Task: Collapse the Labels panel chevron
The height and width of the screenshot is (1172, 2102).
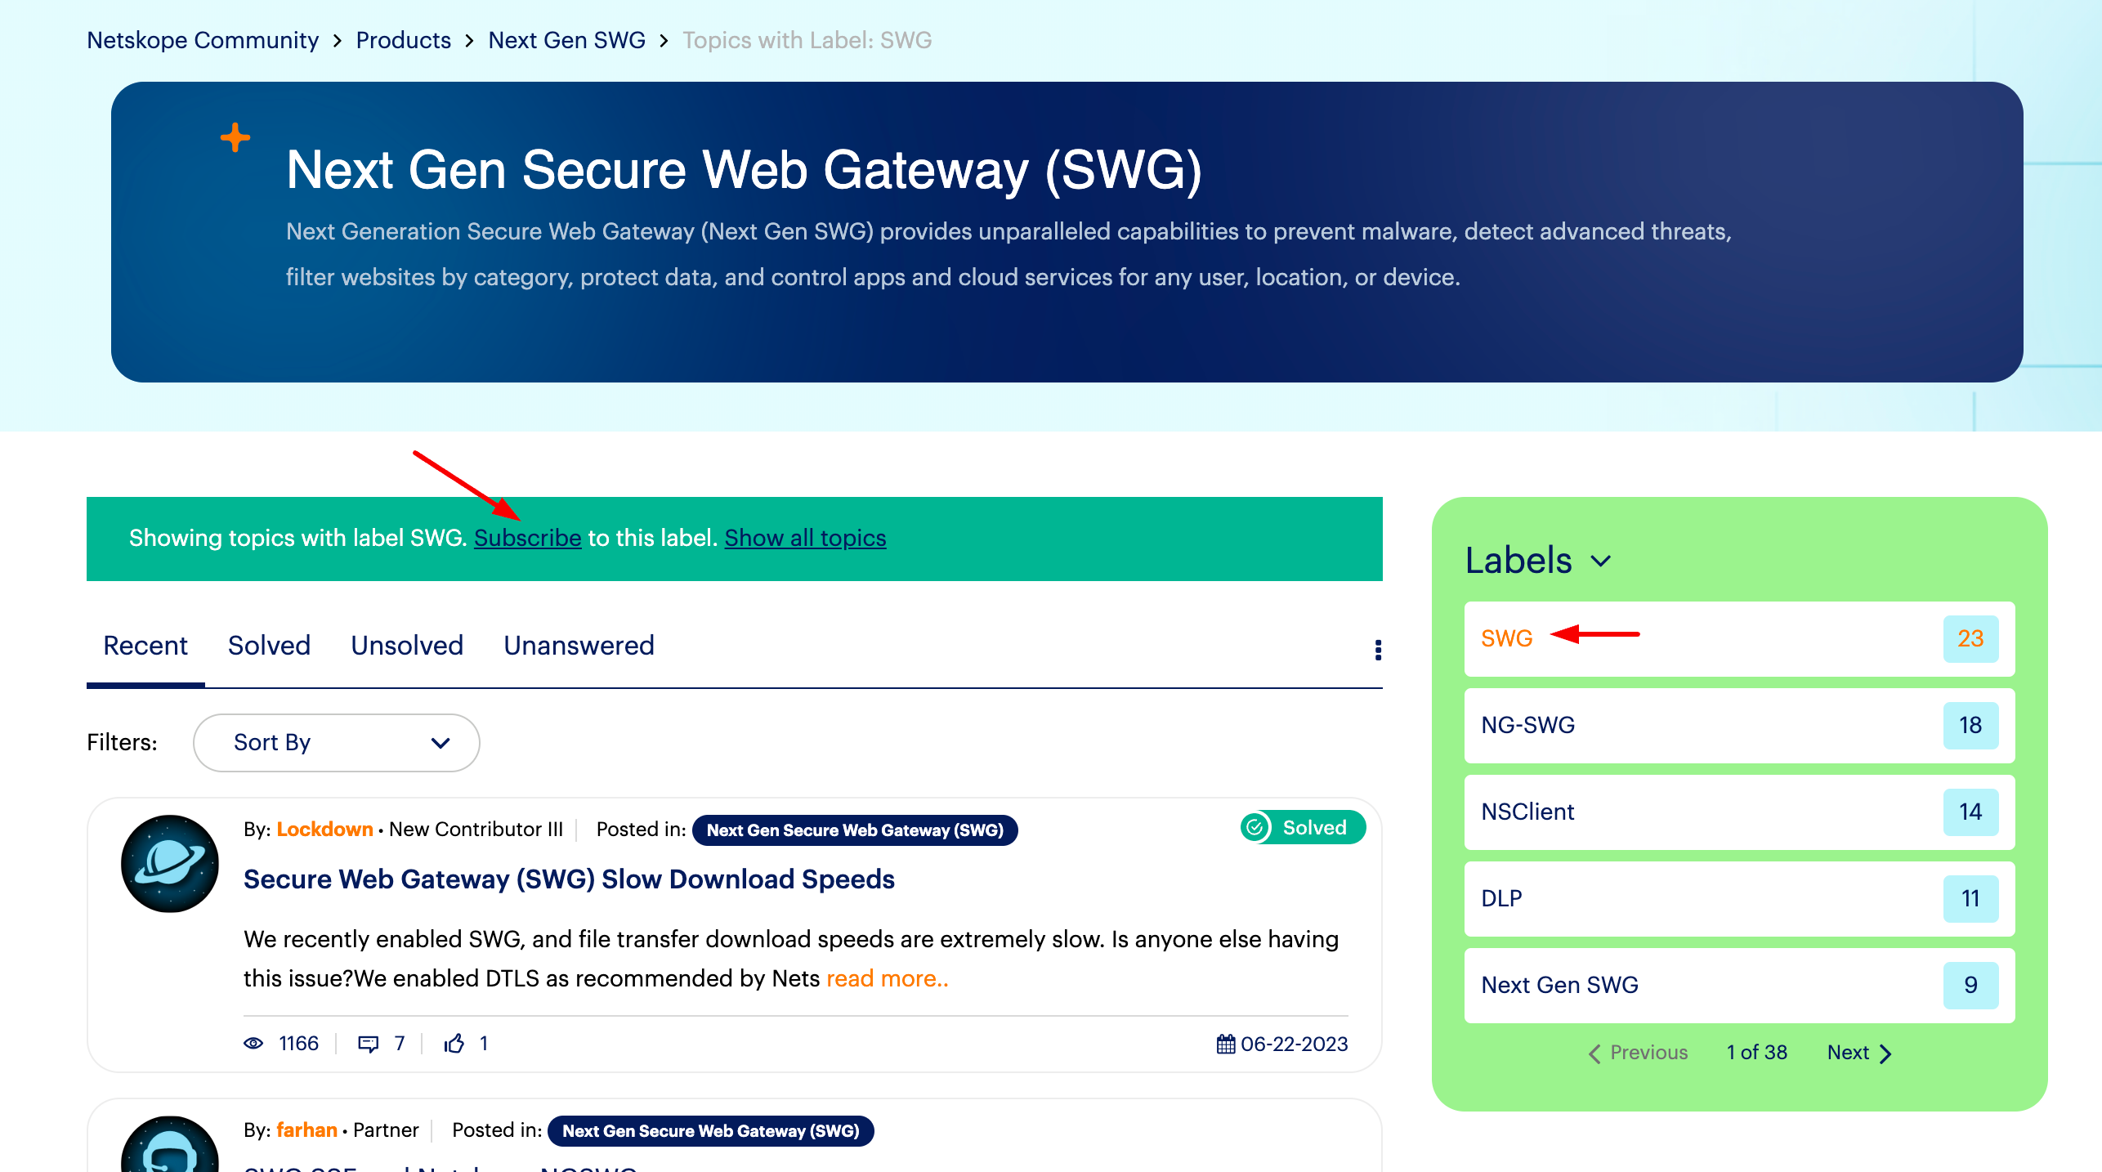Action: click(x=1601, y=561)
